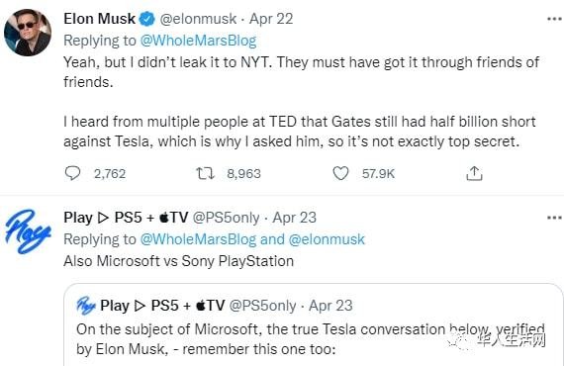Open the more options menu on PS5only's tweet
The height and width of the screenshot is (366, 564).
pyautogui.click(x=554, y=218)
